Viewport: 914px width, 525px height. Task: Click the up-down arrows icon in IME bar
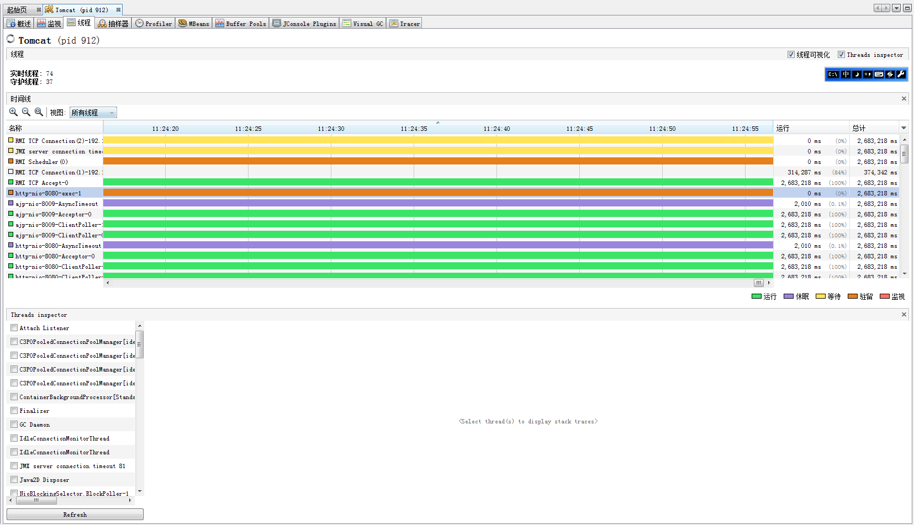(890, 75)
